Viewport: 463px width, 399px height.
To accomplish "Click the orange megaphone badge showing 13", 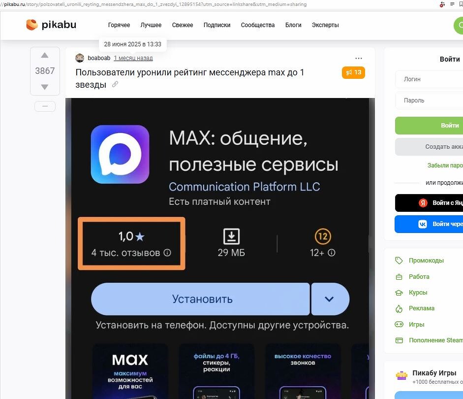I will point(353,72).
